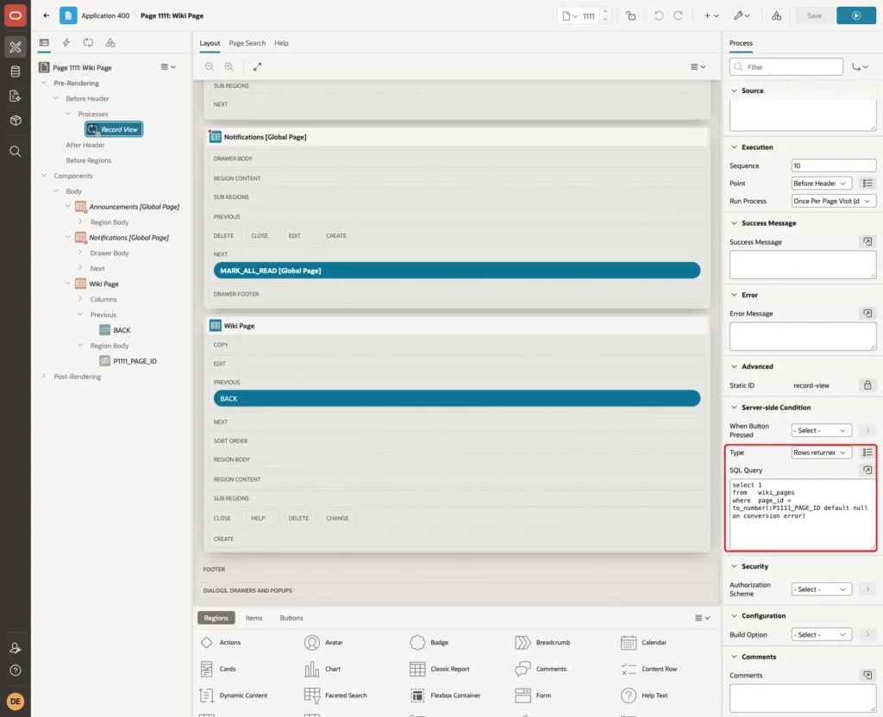Viewport: 883px width, 717px height.
Task: Expand the layout to full screen
Action: click(x=257, y=66)
